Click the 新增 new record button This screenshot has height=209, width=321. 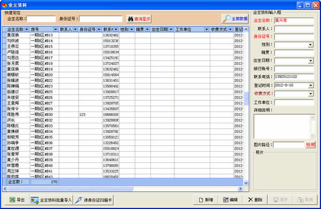click(x=205, y=199)
